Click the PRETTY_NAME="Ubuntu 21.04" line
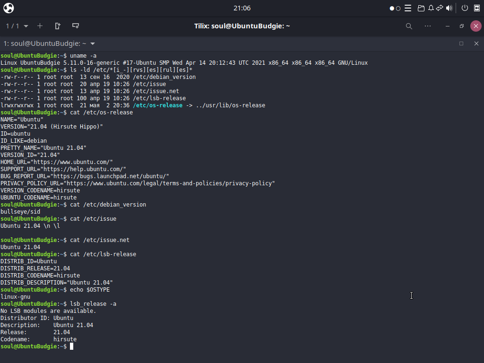This screenshot has width=484, height=363. click(x=43, y=148)
